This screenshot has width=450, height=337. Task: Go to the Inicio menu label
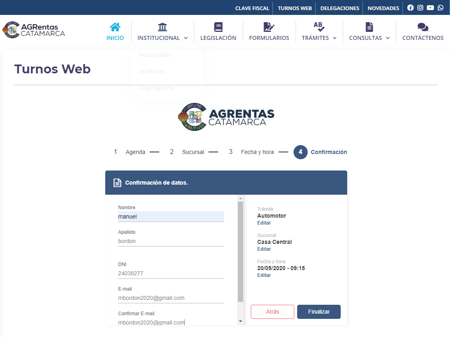(115, 38)
